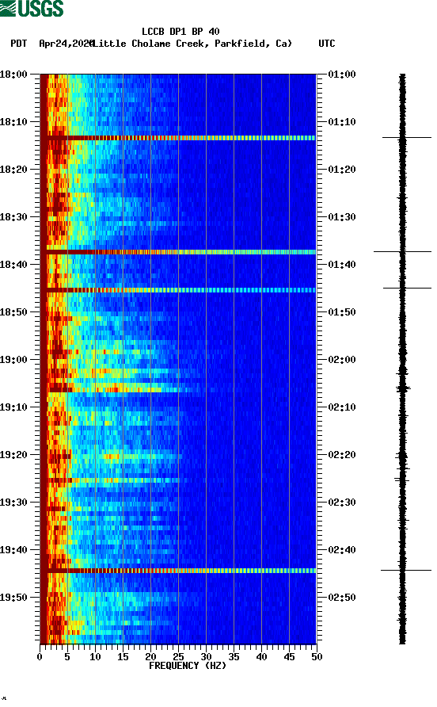This screenshot has width=437, height=707.
Task: Click the date text 'Apr24,2020'
Action: pos(66,44)
